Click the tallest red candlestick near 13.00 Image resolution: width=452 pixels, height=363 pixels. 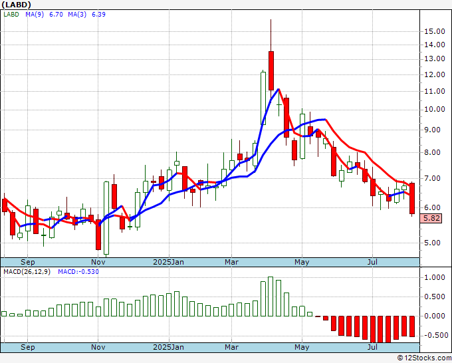(x=271, y=70)
